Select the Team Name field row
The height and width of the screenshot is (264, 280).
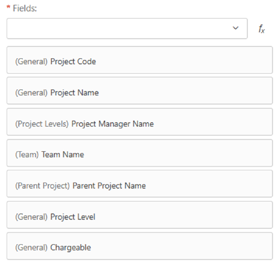pyautogui.click(x=139, y=153)
